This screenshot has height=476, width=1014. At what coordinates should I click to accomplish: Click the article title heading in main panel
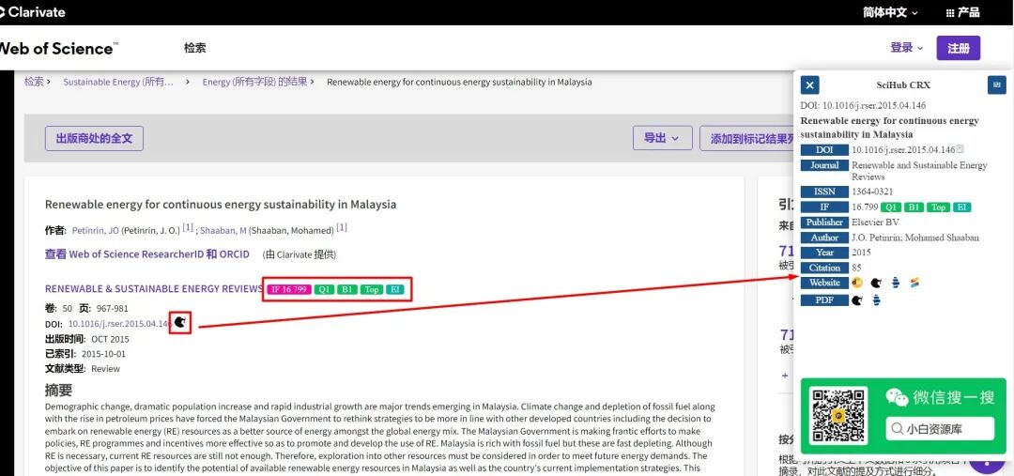221,205
